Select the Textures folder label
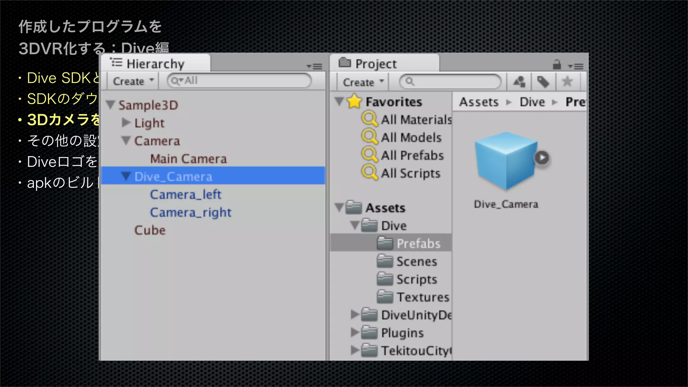Screen dimensions: 688x387 423,297
